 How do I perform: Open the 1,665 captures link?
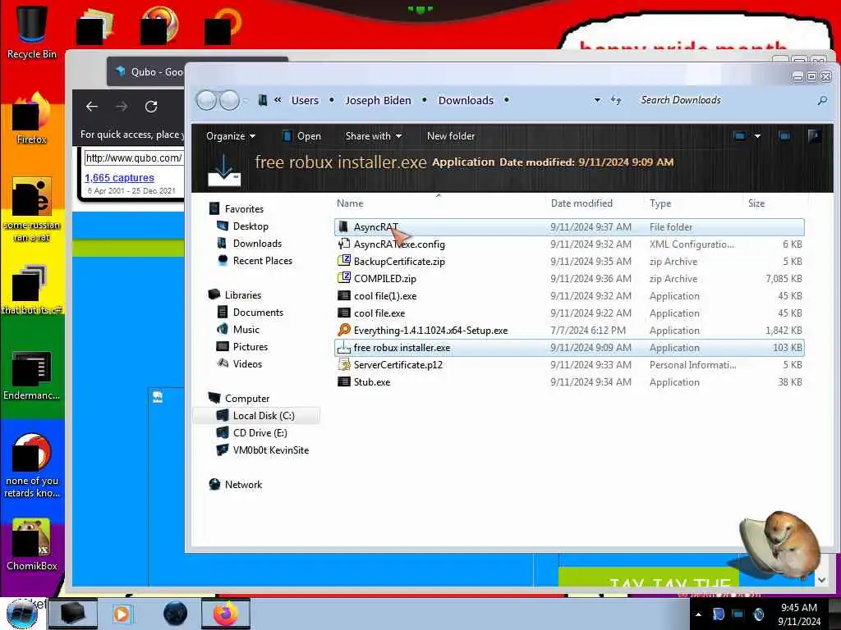120,177
